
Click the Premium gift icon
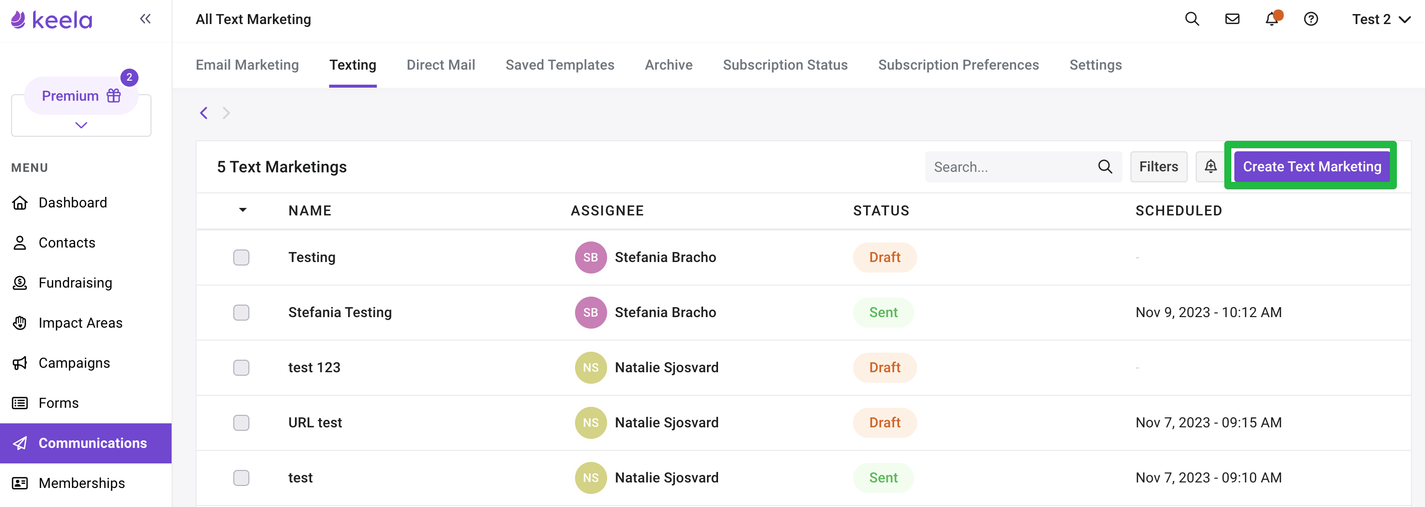pos(114,96)
